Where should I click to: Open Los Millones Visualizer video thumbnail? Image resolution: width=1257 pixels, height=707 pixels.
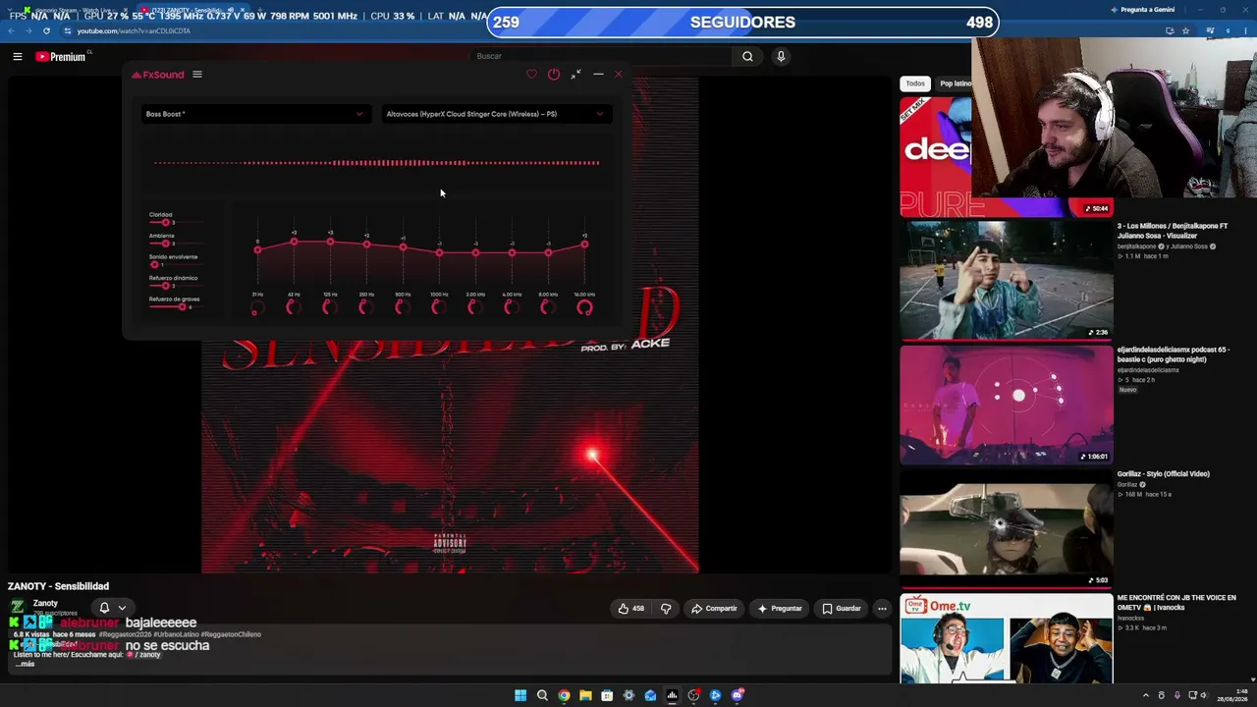(x=1007, y=280)
